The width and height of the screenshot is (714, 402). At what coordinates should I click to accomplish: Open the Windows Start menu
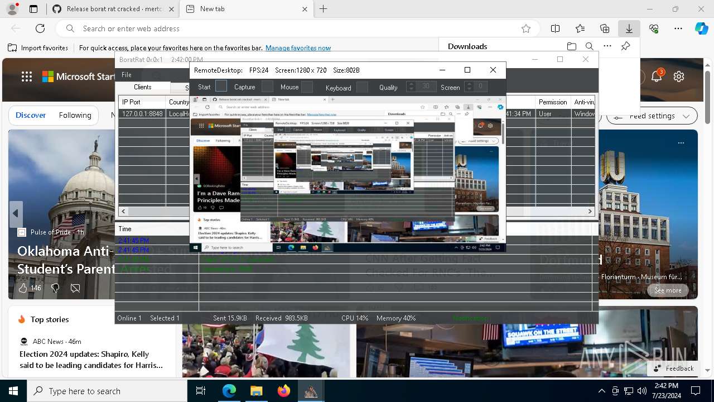[13, 391]
